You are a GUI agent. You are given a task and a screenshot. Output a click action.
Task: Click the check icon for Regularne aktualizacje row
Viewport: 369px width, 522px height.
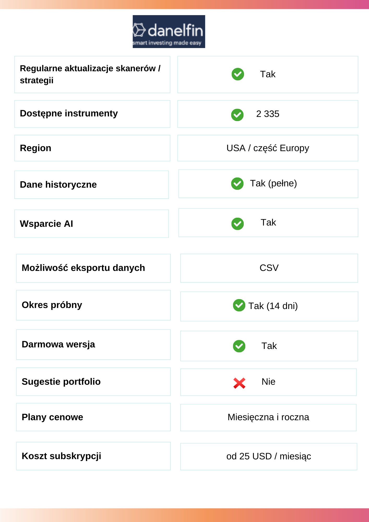(238, 74)
